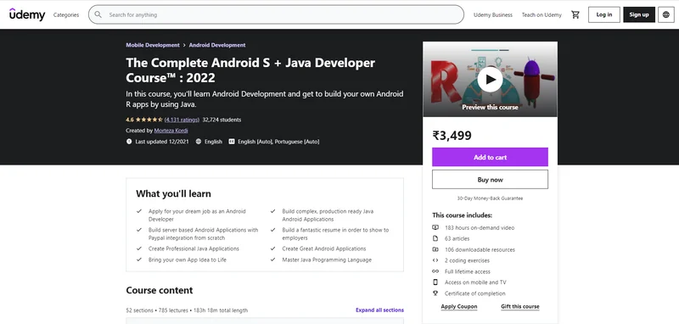Viewport: 679px width, 324px height.
Task: Click checkmark beside Master Java Programming Language
Action: coord(272,260)
